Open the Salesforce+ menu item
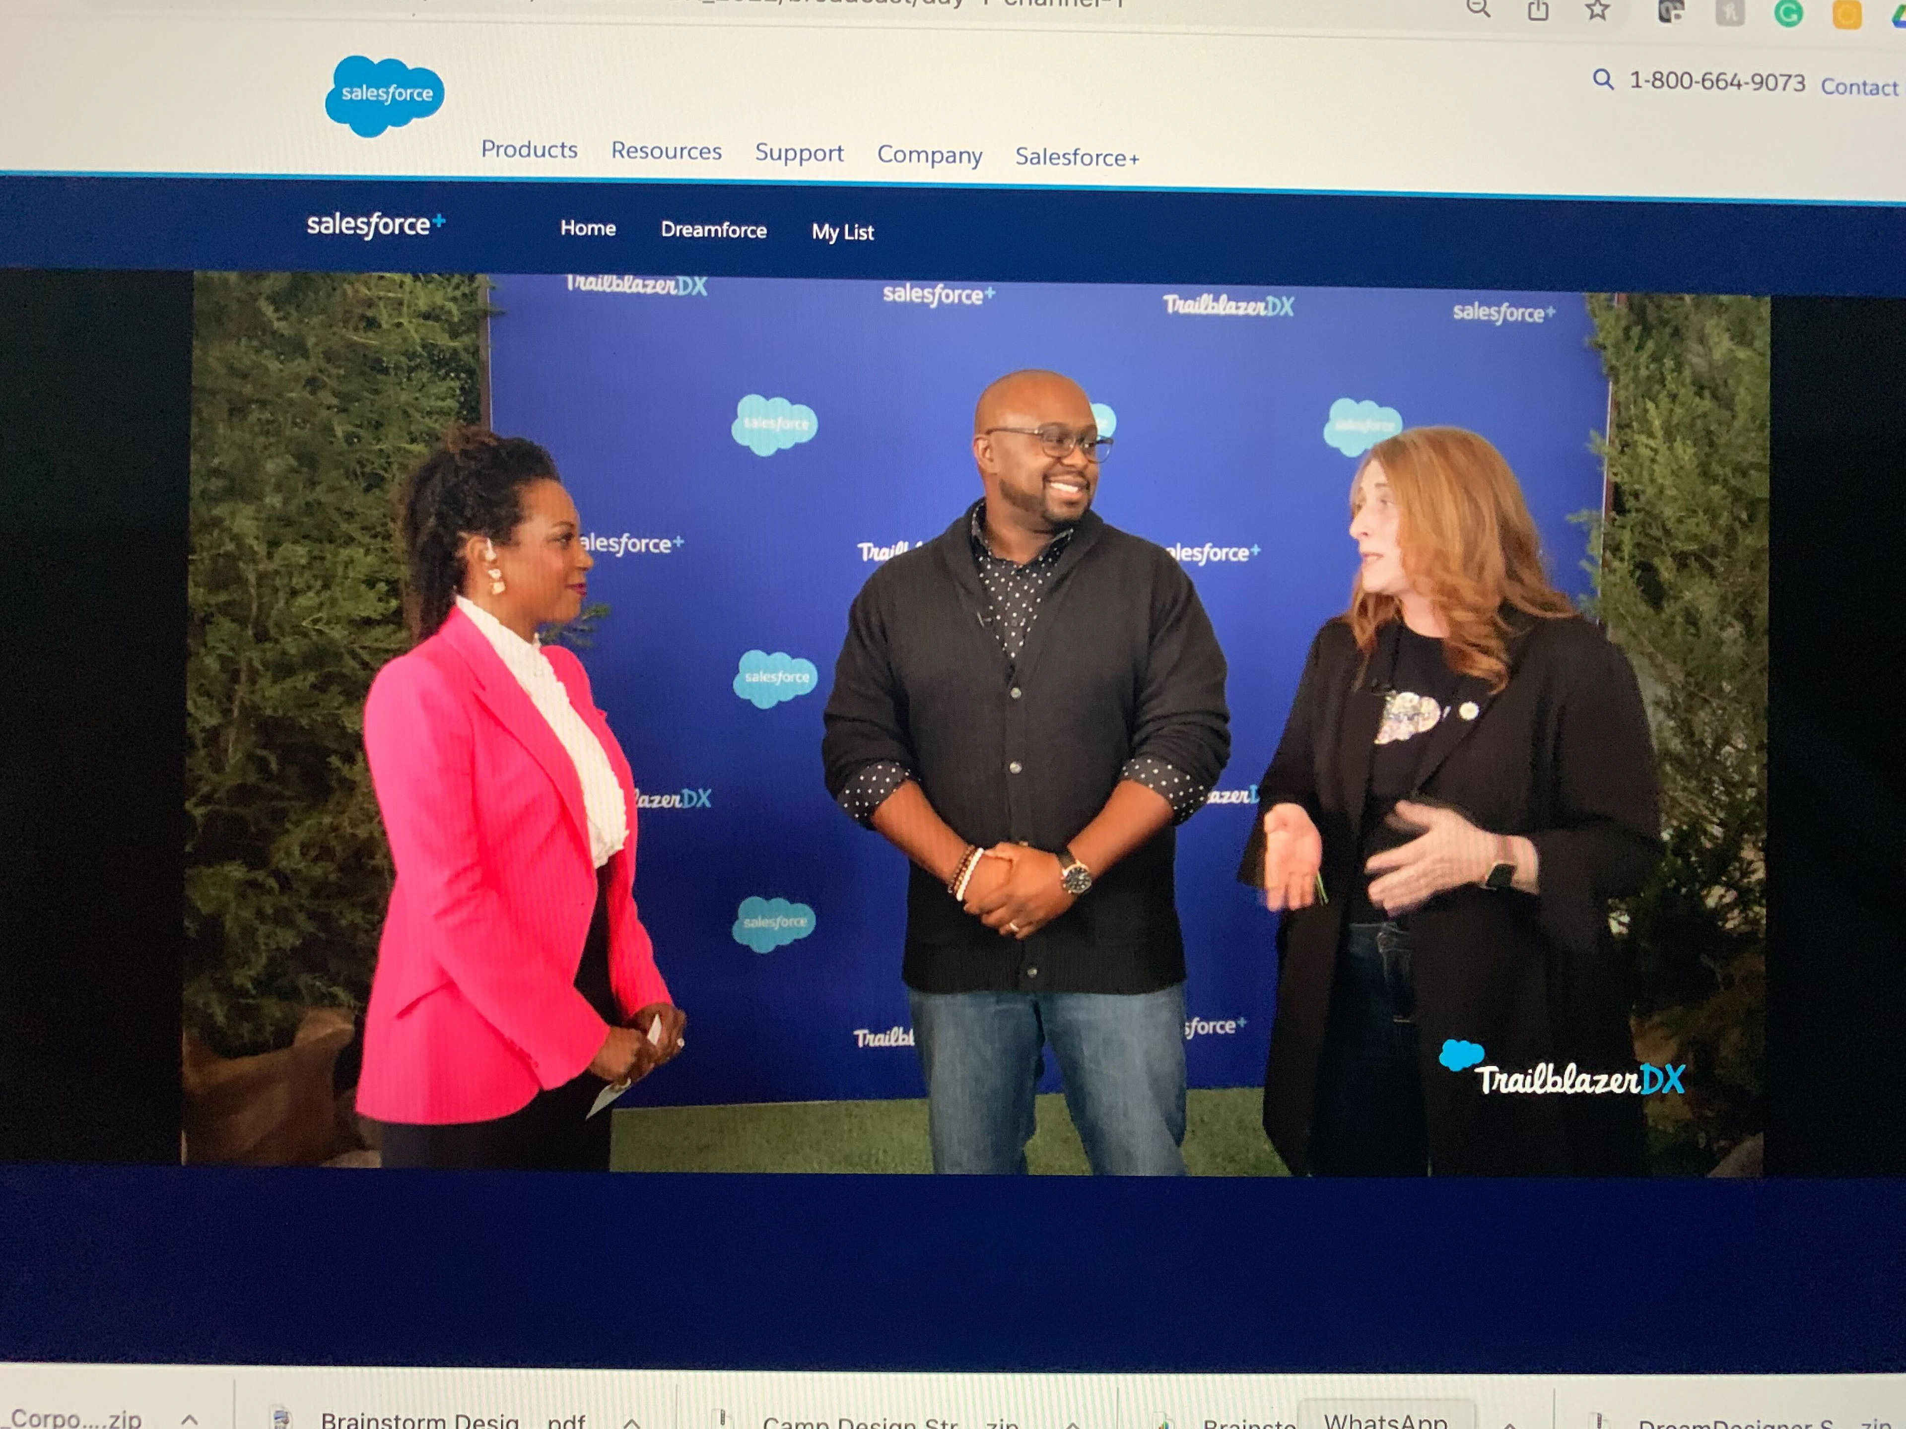 pos(1077,157)
